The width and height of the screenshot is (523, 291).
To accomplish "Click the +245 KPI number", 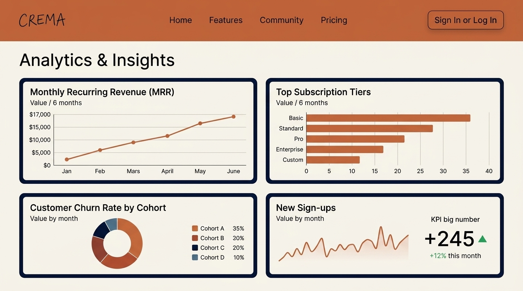I will (x=449, y=239).
